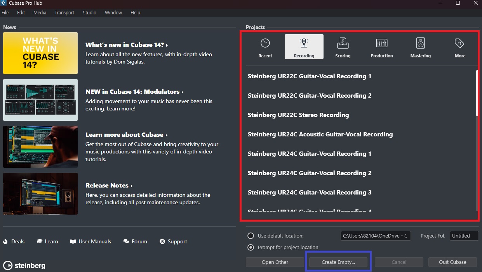Select the Use default location option
482x272 pixels.
tap(251, 236)
